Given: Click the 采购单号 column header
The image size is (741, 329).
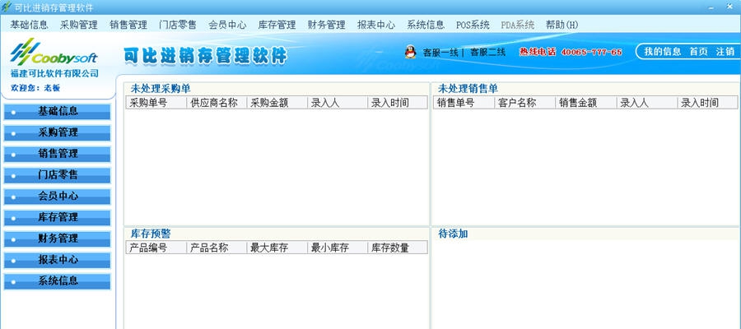Looking at the screenshot, I should tap(156, 103).
